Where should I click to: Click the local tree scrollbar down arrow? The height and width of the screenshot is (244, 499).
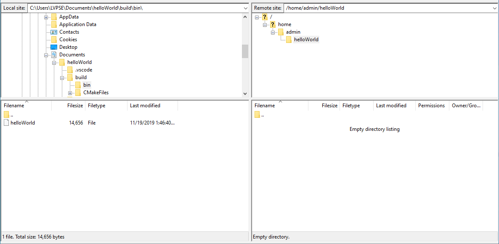245,94
